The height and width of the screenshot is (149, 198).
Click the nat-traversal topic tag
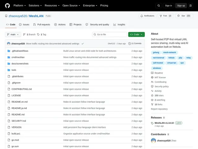tap(158, 58)
